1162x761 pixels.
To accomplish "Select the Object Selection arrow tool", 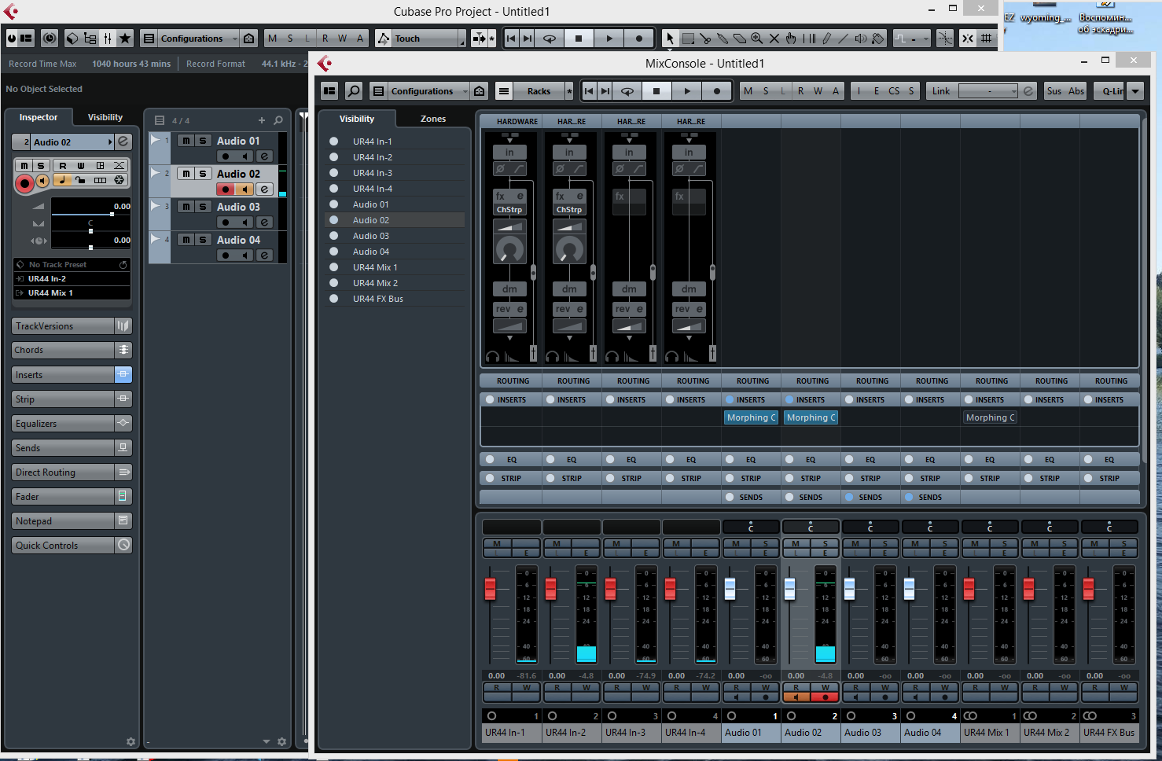I will [x=670, y=39].
